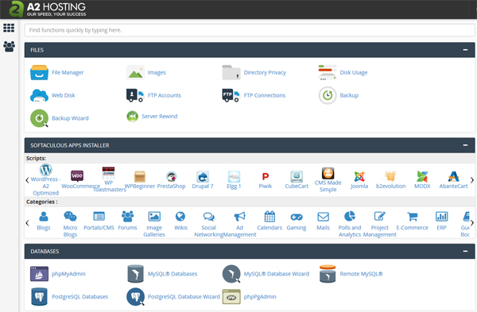
Task: Open the Disk Usage icon
Action: [328, 72]
